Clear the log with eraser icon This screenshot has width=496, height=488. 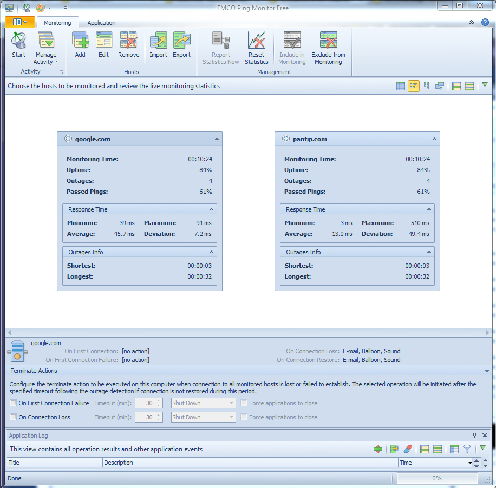coord(408,449)
